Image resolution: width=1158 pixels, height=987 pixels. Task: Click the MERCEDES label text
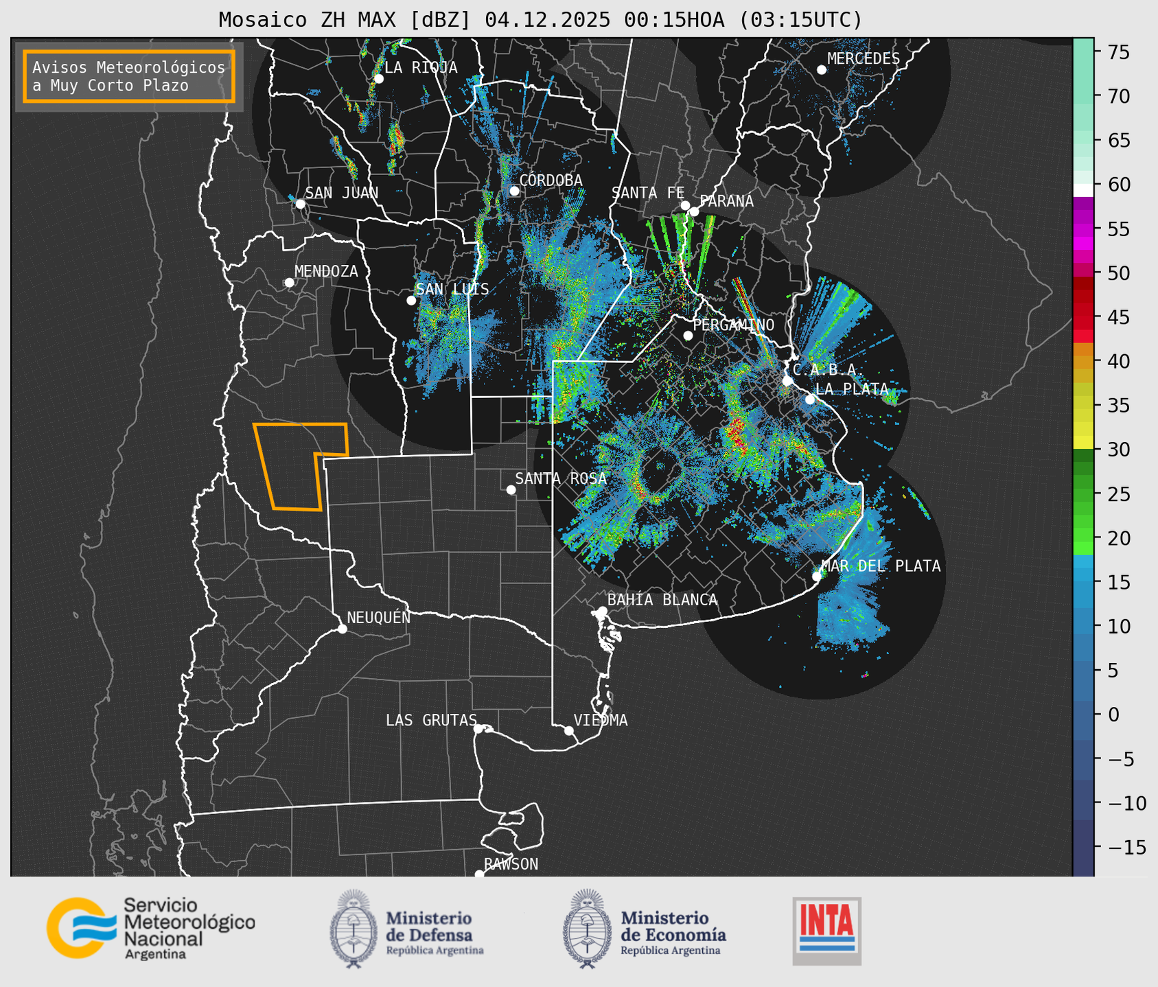coord(864,59)
